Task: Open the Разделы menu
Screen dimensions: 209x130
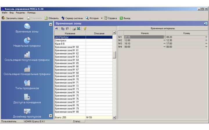Action: [20, 13]
